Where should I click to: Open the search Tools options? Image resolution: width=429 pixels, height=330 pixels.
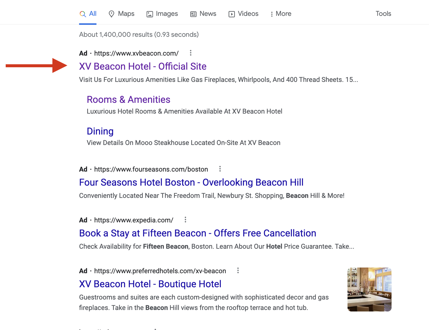(383, 14)
